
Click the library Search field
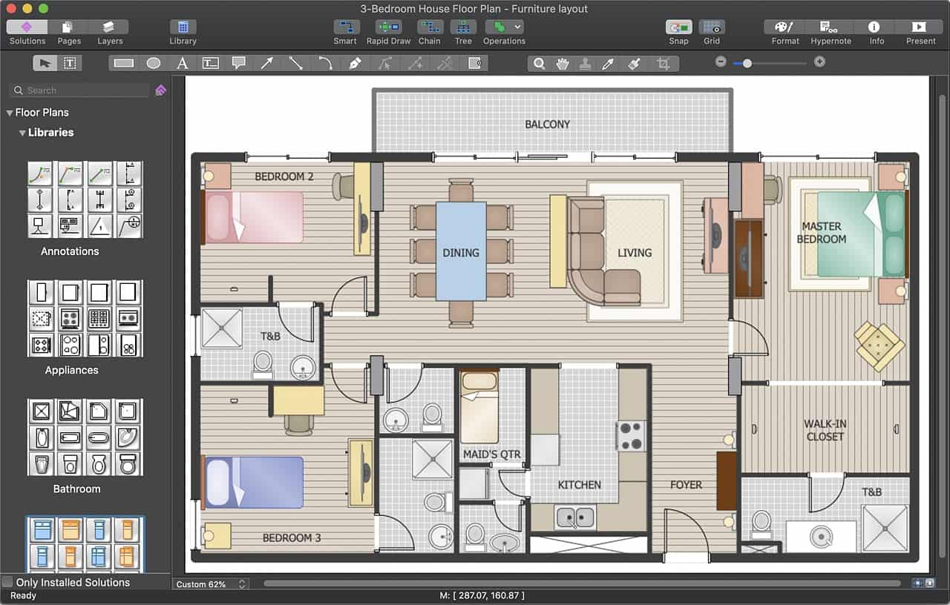pyautogui.click(x=79, y=90)
